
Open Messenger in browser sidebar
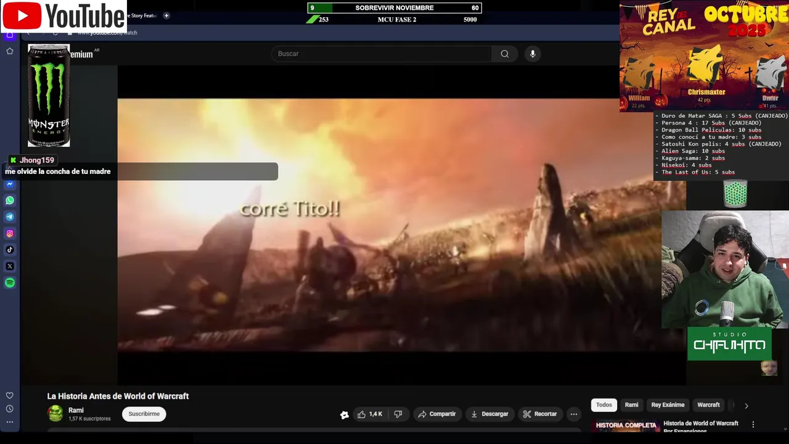coord(10,184)
